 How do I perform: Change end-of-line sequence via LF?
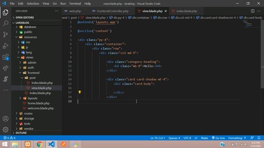tap(196, 138)
